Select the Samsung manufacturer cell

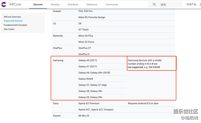58,60
